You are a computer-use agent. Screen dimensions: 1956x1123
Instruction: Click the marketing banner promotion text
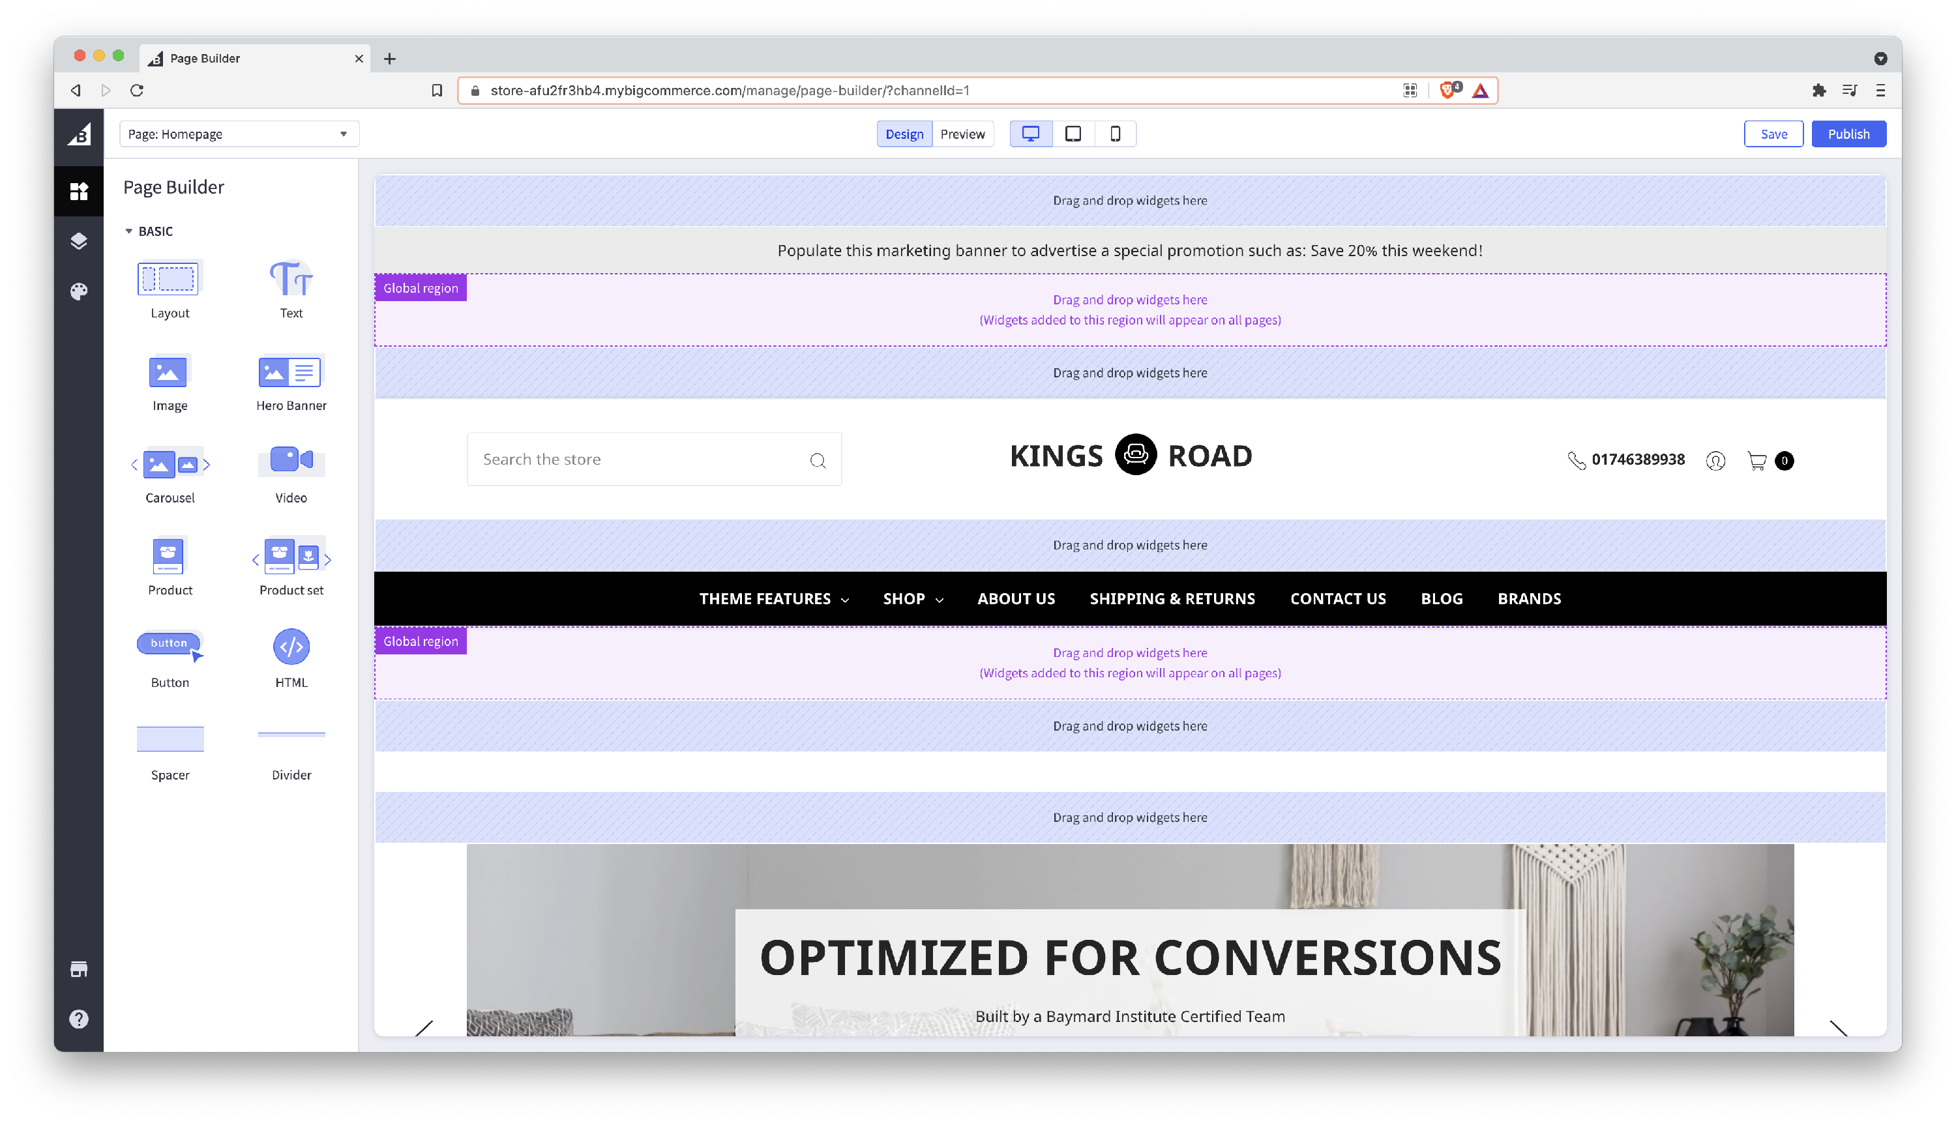pos(1130,251)
